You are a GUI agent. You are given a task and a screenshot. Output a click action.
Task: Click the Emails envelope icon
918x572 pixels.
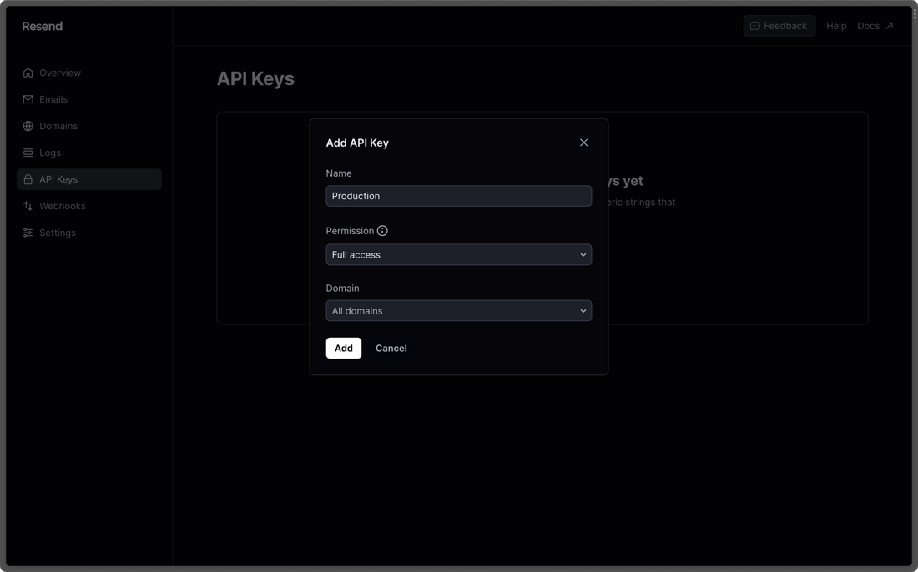click(x=28, y=99)
